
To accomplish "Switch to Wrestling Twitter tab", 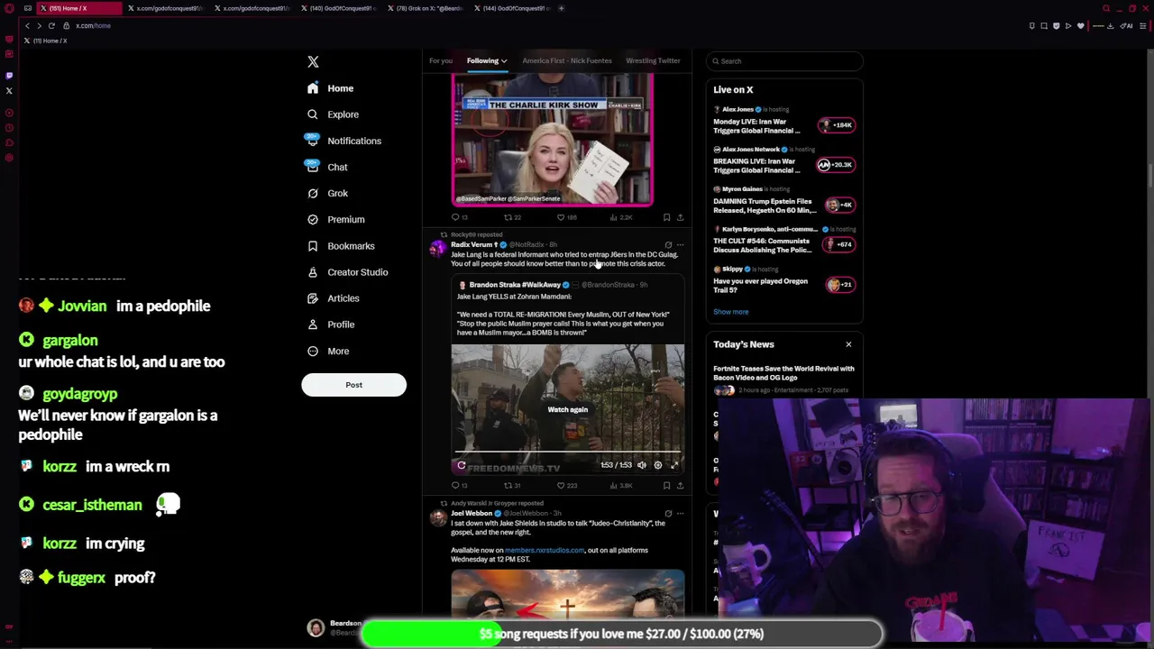I will [x=653, y=60].
